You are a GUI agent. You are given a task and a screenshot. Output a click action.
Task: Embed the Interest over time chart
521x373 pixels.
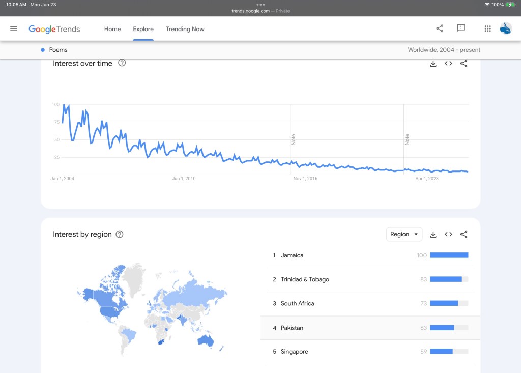point(448,64)
